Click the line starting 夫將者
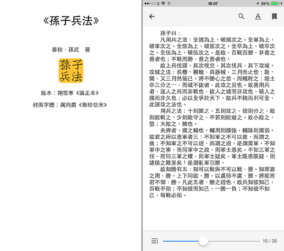 pos(217,130)
